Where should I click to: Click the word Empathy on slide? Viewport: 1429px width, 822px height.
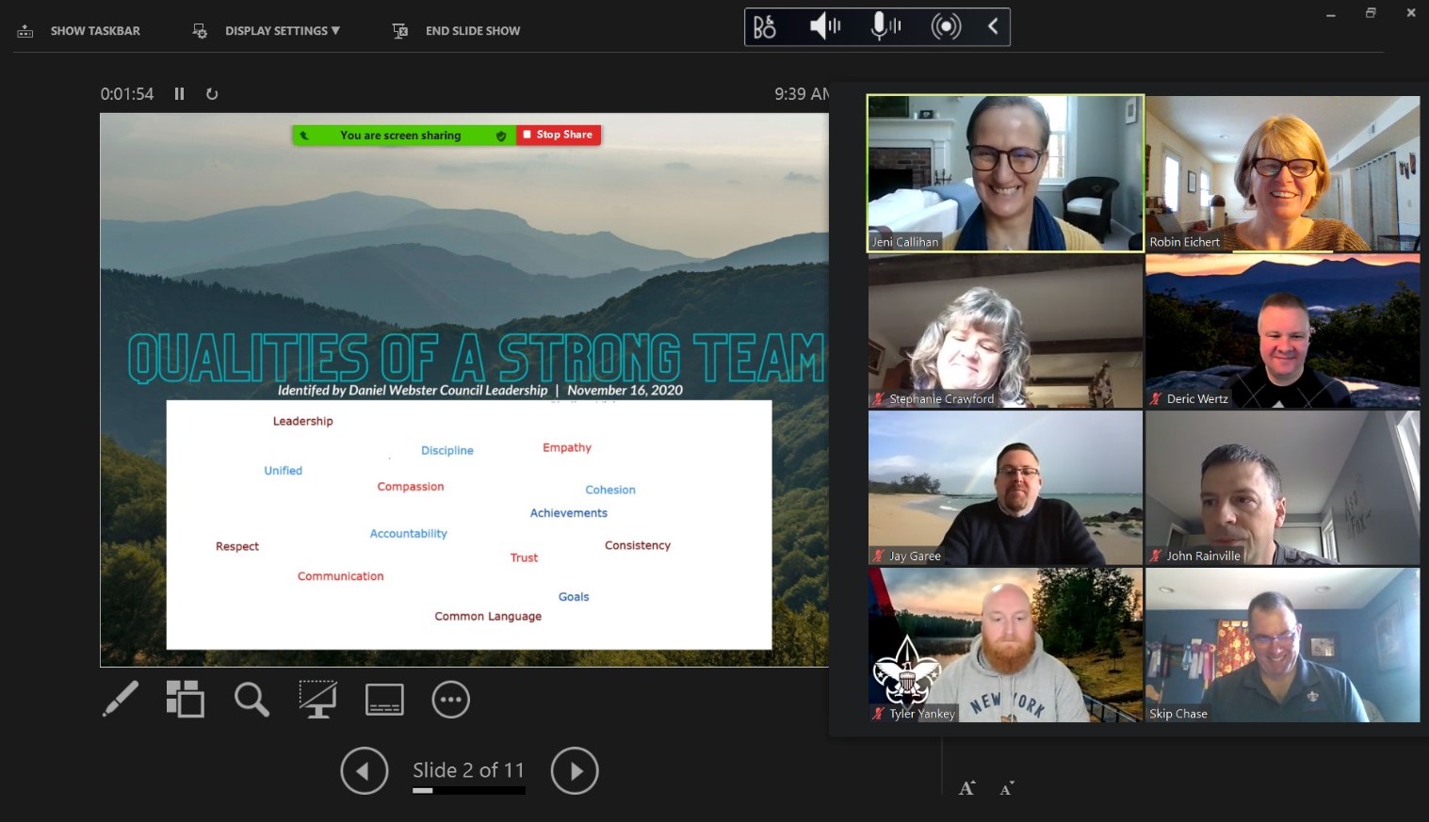tap(567, 447)
